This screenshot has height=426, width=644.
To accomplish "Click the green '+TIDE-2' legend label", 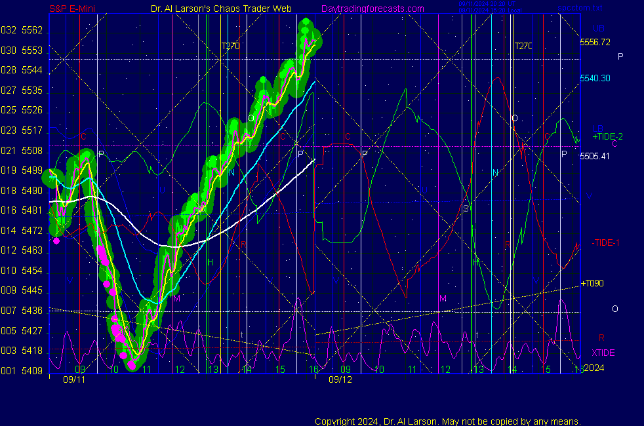I will (x=607, y=137).
